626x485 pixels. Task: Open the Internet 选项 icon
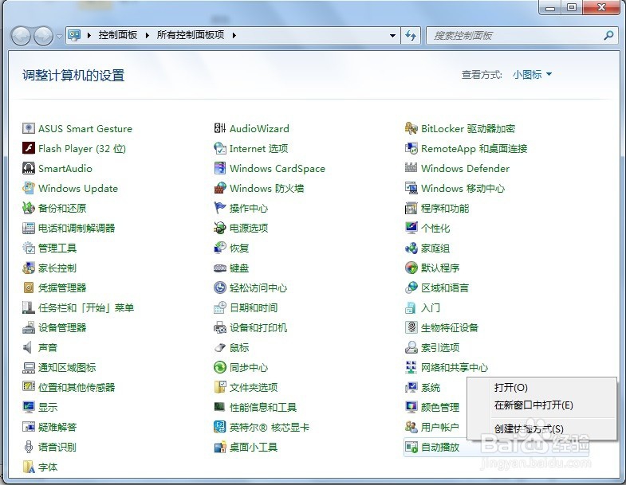[x=220, y=148]
